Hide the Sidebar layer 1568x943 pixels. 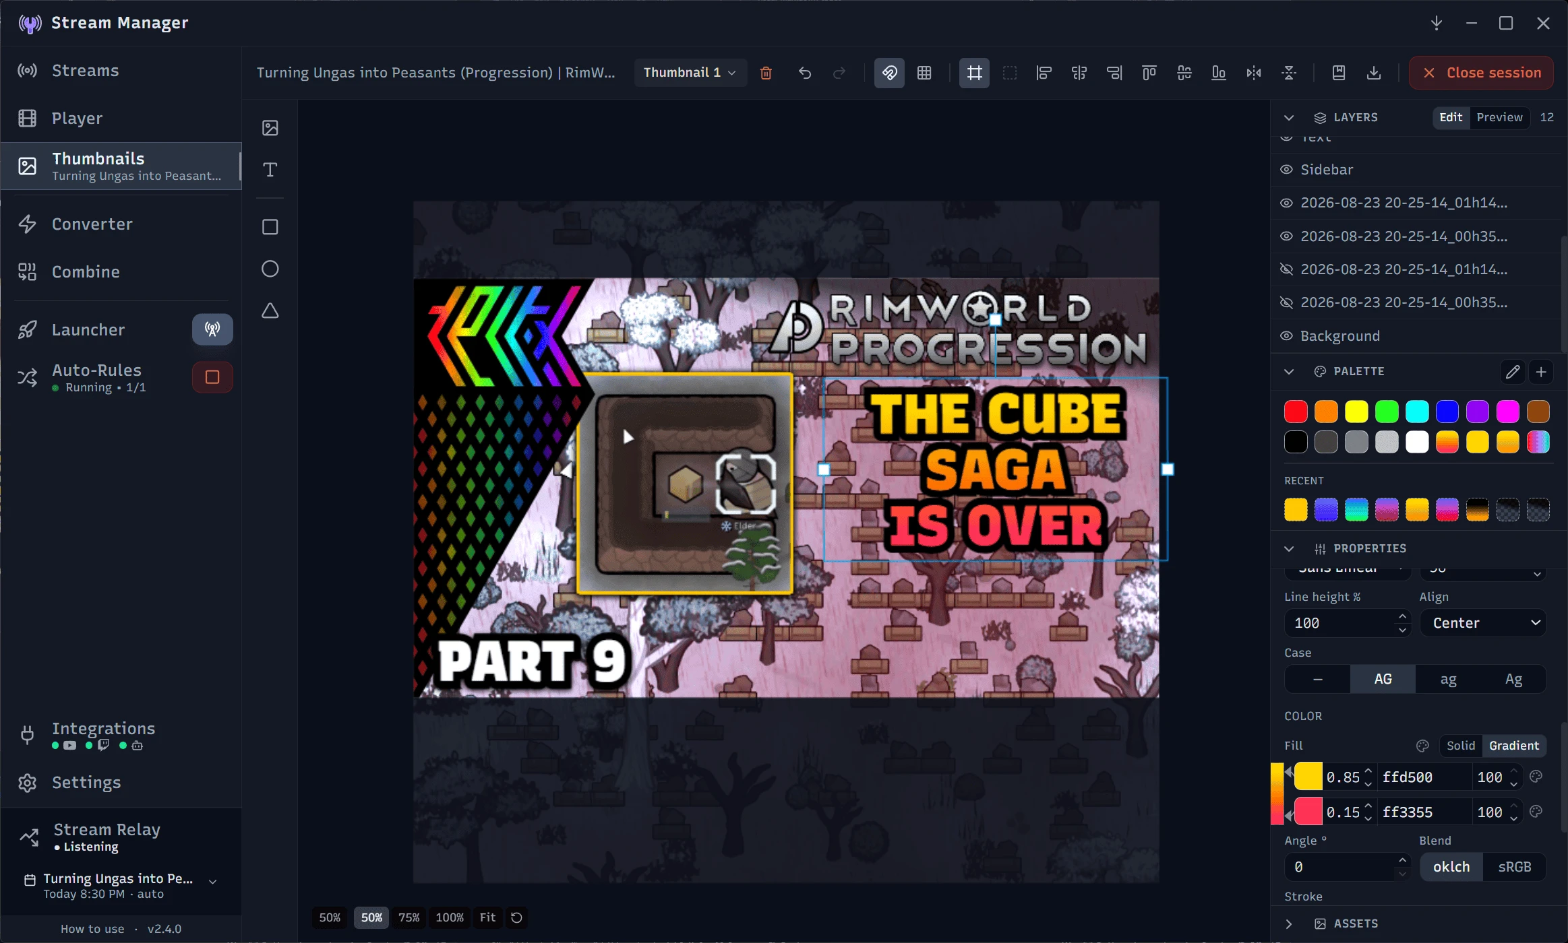(x=1286, y=170)
